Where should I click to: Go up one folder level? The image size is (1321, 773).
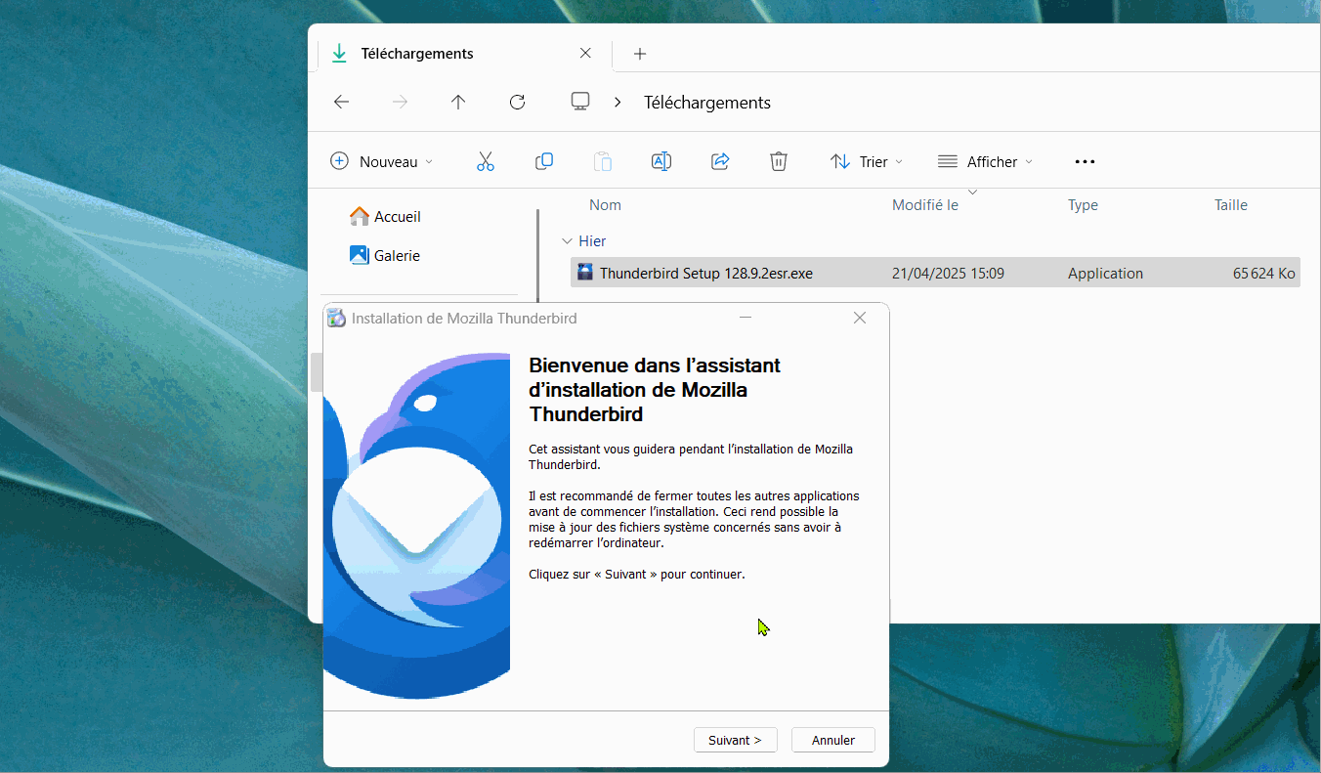458,102
